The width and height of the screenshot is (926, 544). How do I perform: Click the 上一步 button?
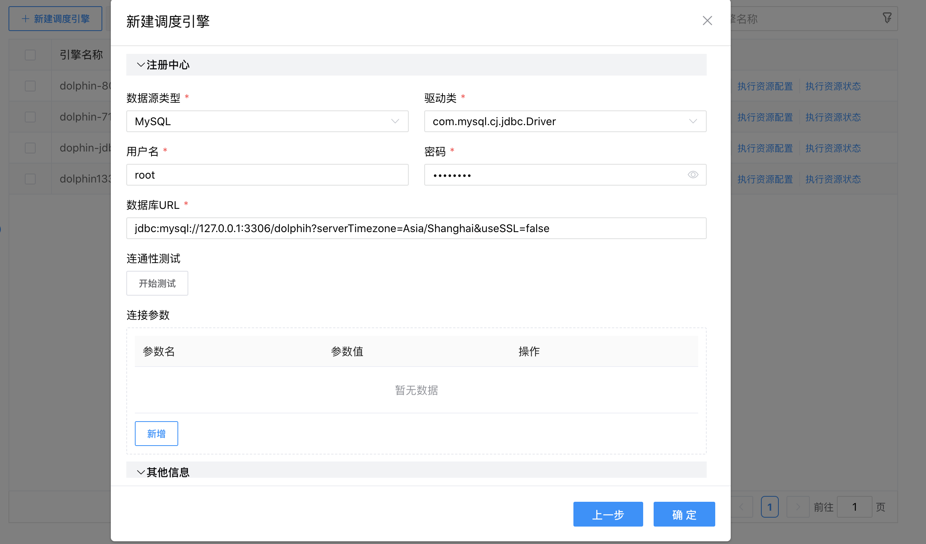click(608, 514)
